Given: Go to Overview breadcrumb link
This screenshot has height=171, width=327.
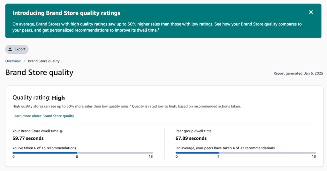Looking at the screenshot, I should coord(13,61).
